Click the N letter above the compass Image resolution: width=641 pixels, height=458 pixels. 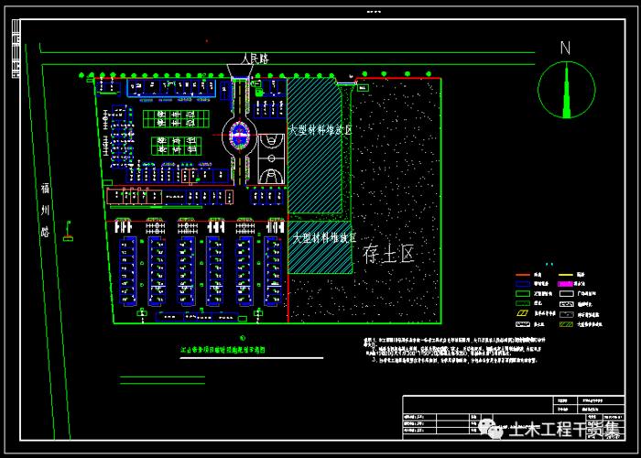pyautogui.click(x=565, y=49)
